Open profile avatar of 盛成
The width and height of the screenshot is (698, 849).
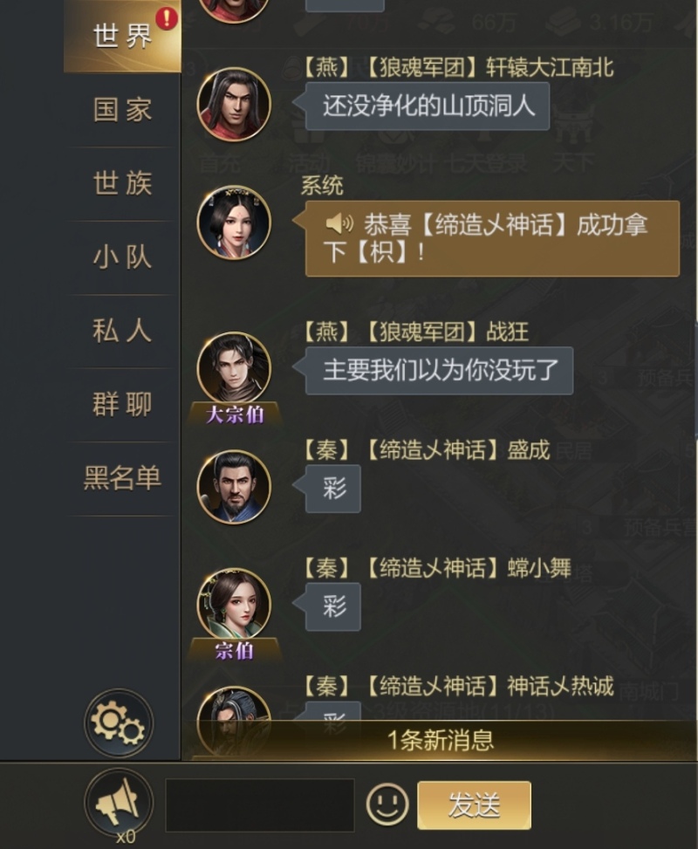pos(234,487)
